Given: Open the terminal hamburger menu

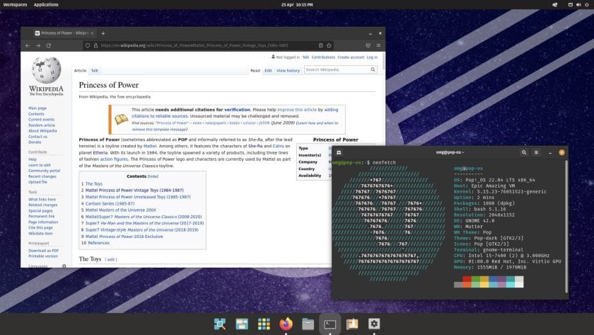Looking at the screenshot, I should coord(536,152).
